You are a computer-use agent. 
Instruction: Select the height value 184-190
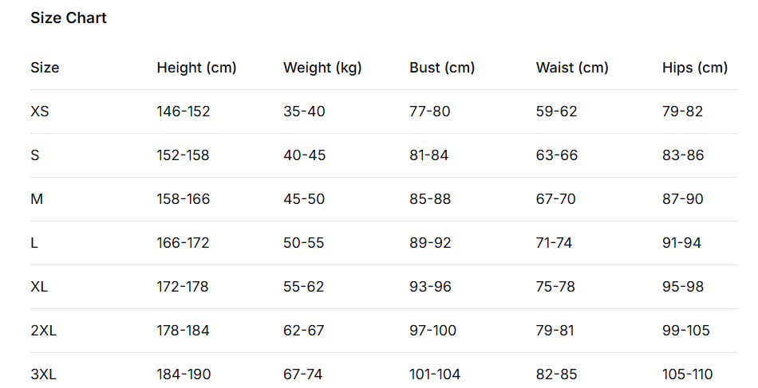pyautogui.click(x=184, y=374)
